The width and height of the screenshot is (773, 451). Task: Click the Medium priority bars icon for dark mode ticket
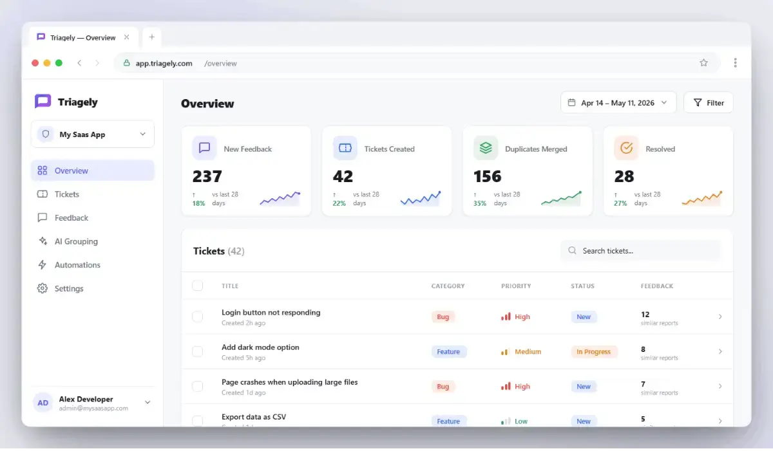(x=506, y=352)
